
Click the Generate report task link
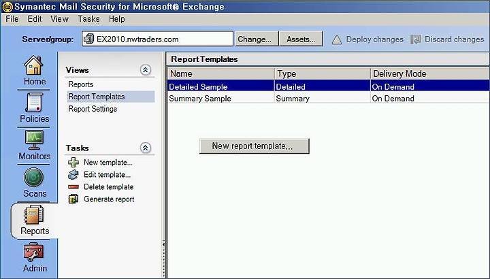point(109,199)
